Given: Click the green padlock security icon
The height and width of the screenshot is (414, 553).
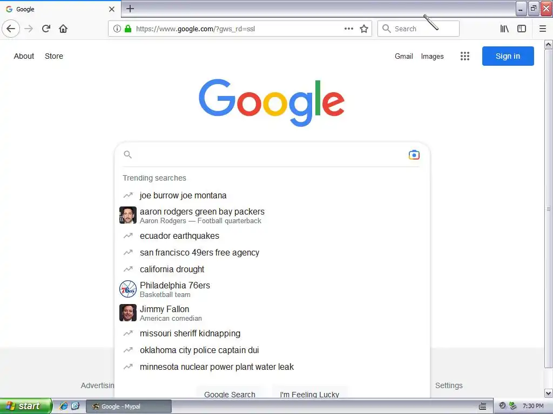Looking at the screenshot, I should pyautogui.click(x=128, y=29).
